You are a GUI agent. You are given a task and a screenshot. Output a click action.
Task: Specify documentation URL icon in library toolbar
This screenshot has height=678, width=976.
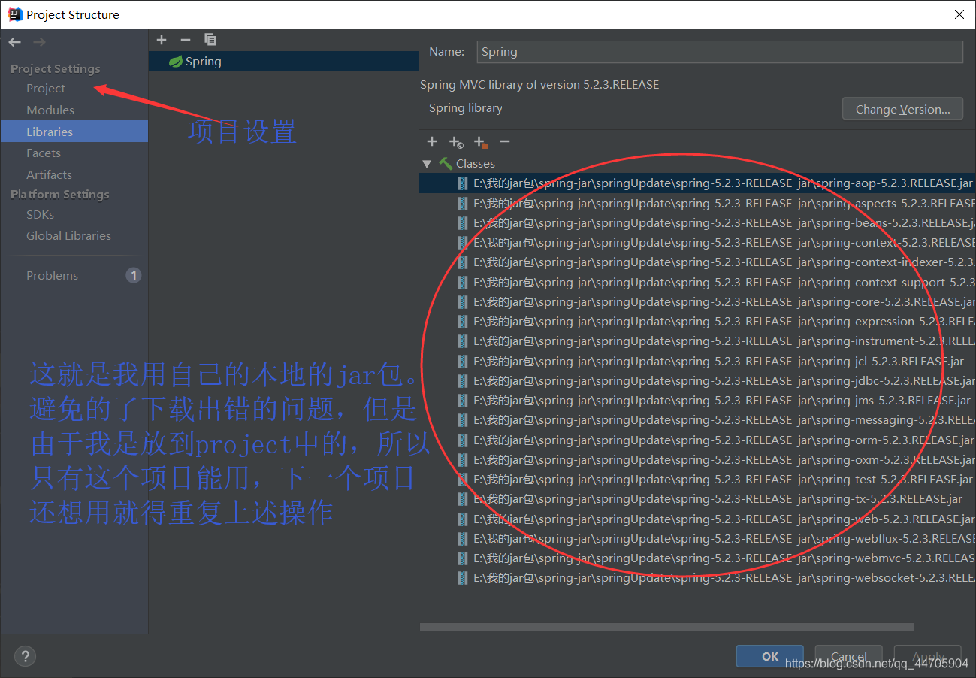pos(456,141)
